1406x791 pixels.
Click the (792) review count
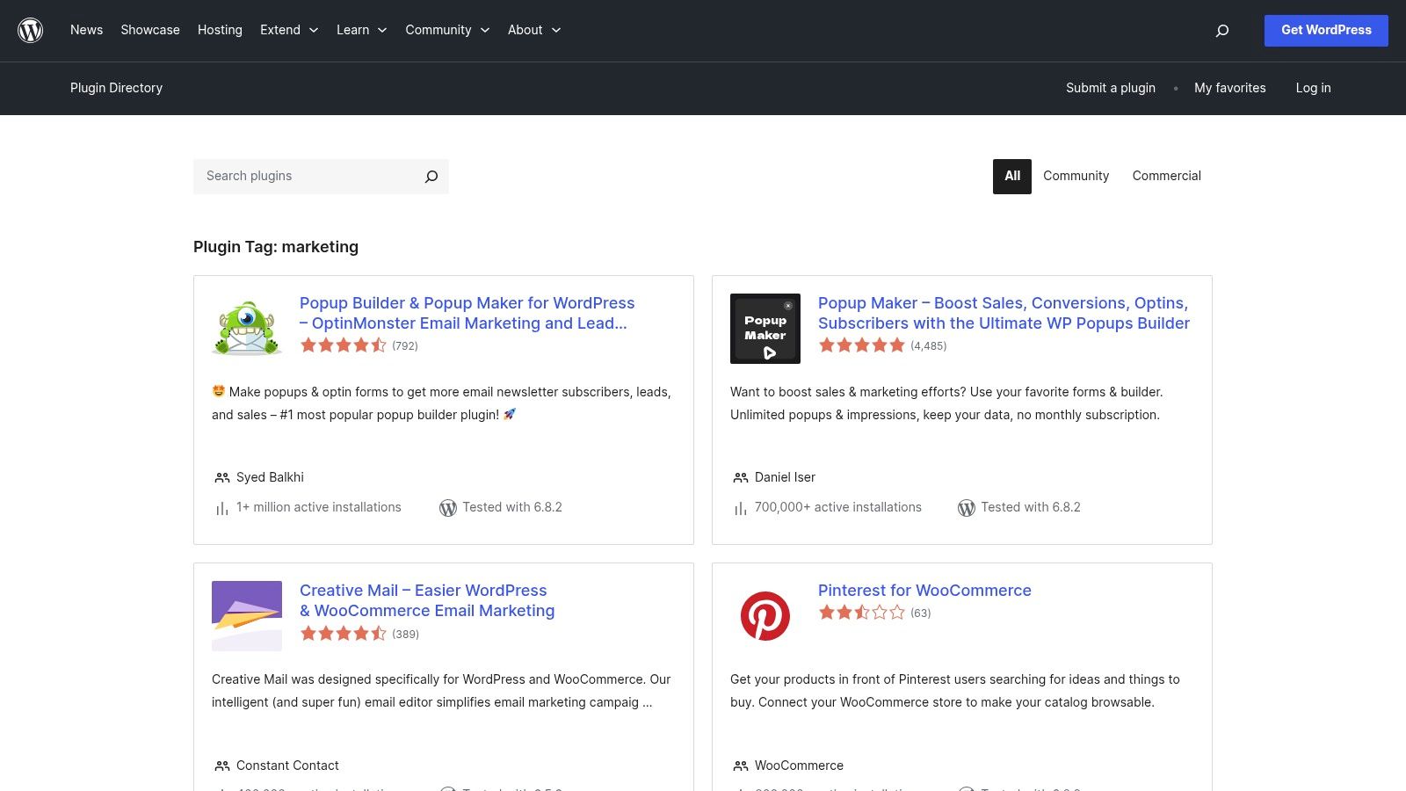point(405,346)
